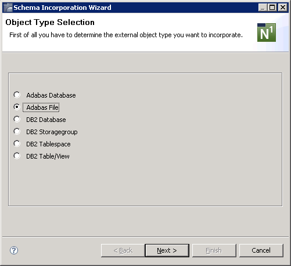This screenshot has width=291, height=266.
Task: Pick the DB2 Tablespace radio button
Action: coord(17,143)
